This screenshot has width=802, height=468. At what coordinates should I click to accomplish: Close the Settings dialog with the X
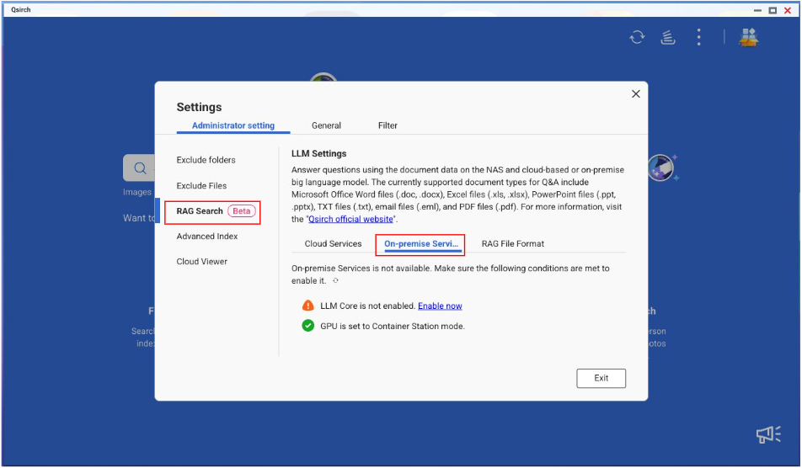pyautogui.click(x=636, y=94)
